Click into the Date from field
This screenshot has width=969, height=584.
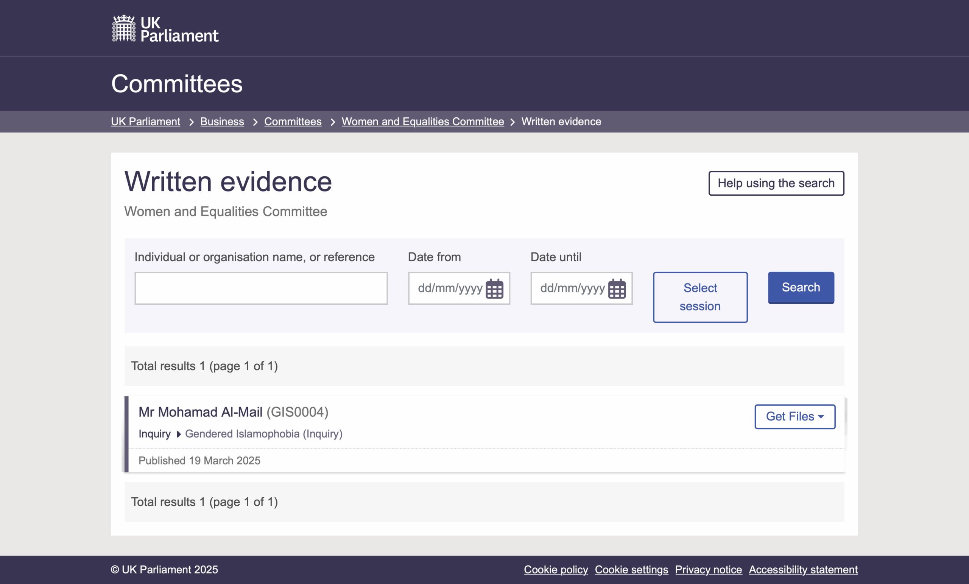point(459,288)
